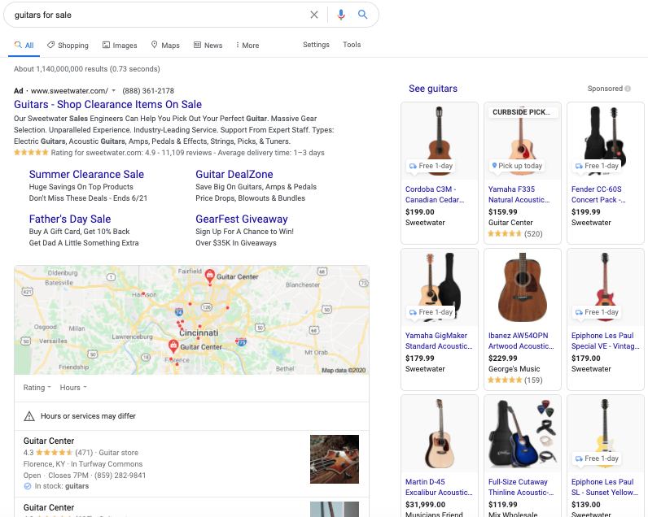648x517 pixels.
Task: Expand the Hours filter dropdown
Action: [73, 388]
